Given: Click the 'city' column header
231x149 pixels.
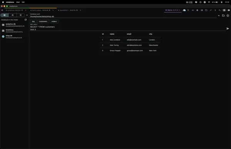Looking at the screenshot, I should (x=151, y=34).
